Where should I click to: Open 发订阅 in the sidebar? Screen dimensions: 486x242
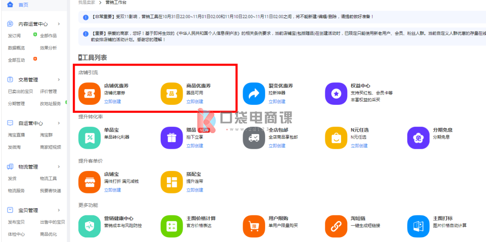pos(14,36)
